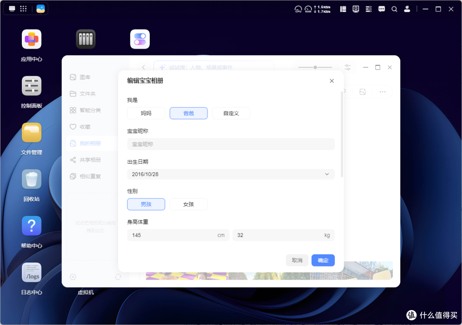Viewport: 462px width, 325px height.
Task: Click the CPU usage indicator
Action: tap(298, 9)
